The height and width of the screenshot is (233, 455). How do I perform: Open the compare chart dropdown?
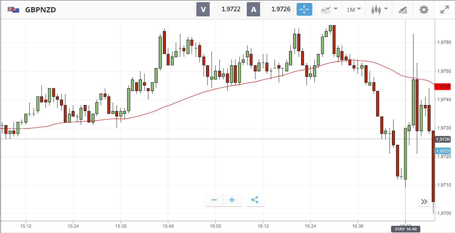pyautogui.click(x=329, y=9)
